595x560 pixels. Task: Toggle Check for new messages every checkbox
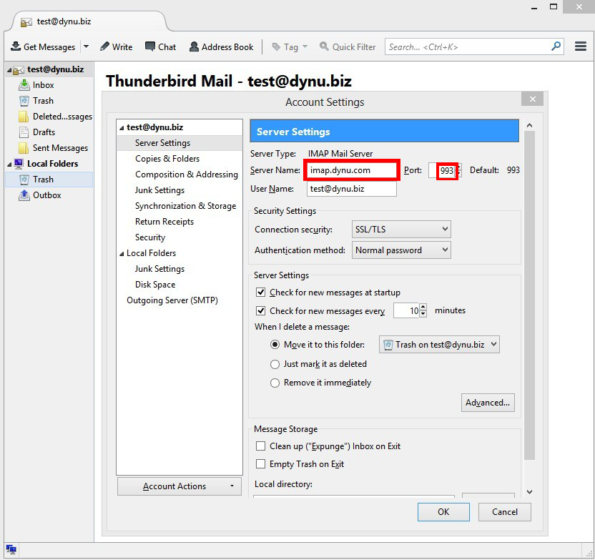point(261,310)
